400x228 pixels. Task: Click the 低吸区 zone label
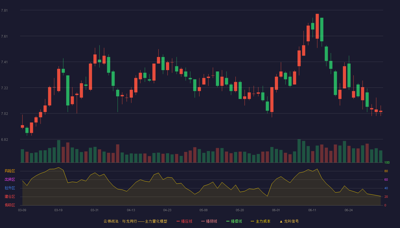(10, 205)
